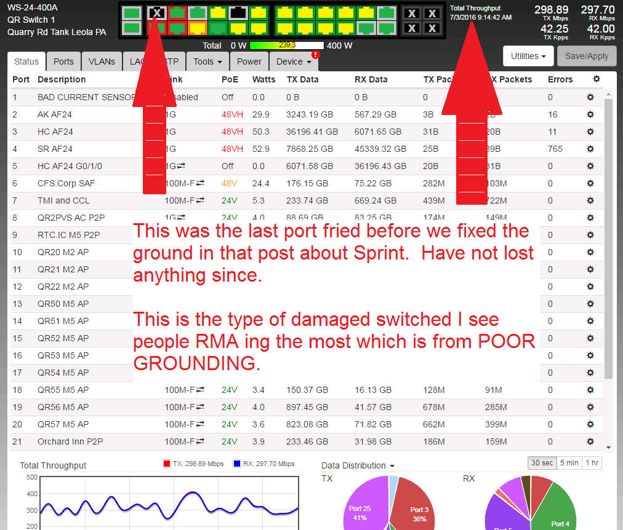This screenshot has width=623, height=530.
Task: Expand the Tools dropdown menu
Action: coord(207,61)
